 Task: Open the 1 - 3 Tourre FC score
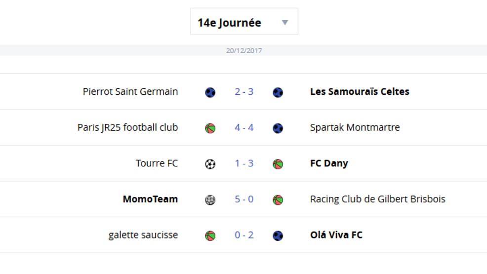pyautogui.click(x=244, y=163)
